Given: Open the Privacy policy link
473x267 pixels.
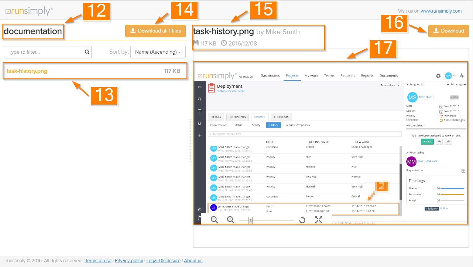Looking at the screenshot, I should 129,261.
